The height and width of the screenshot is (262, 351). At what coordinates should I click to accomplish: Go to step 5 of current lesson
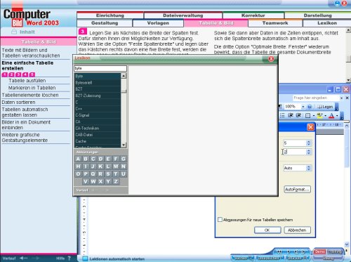click(32, 74)
